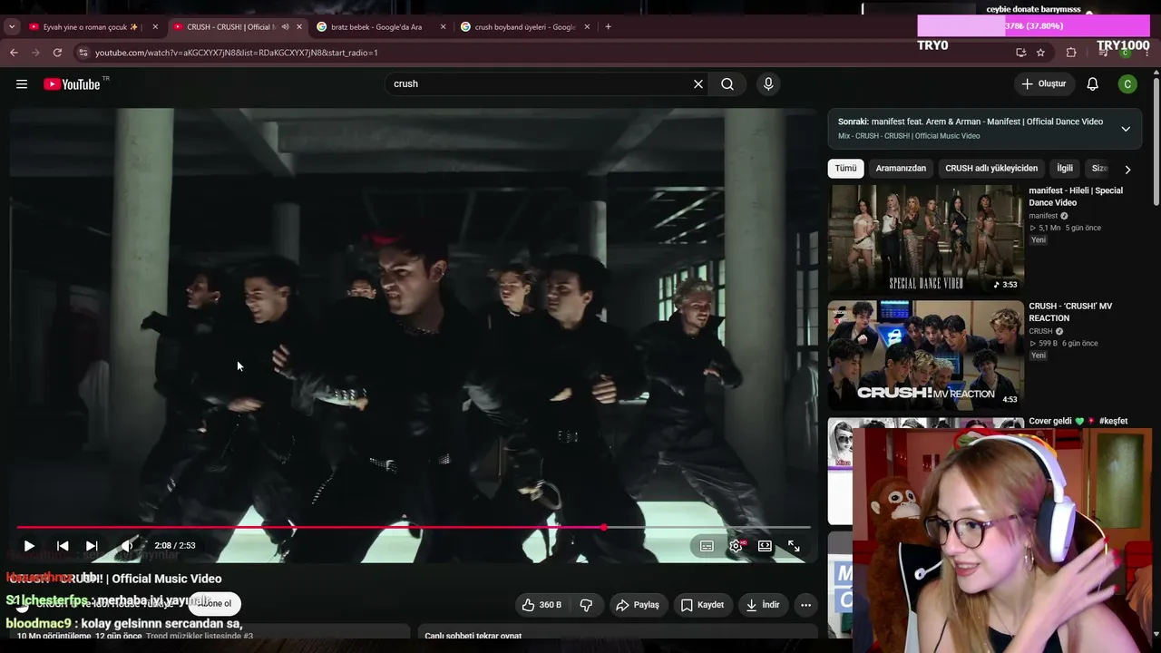Dislike the video
Screen dimensions: 1161x653
point(586,605)
